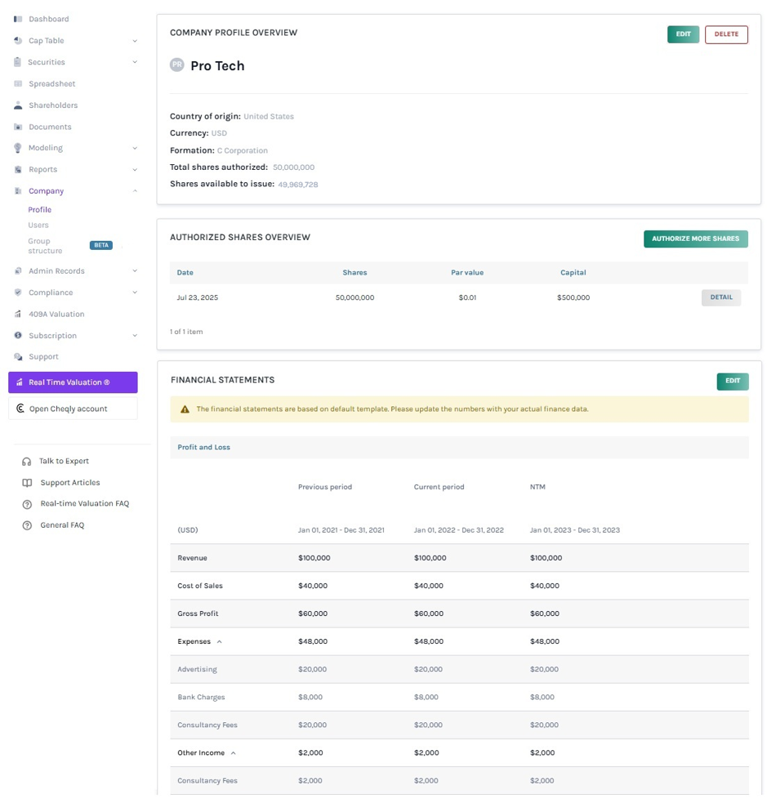Click the Par value column header
This screenshot has height=799, width=767.
pos(467,273)
